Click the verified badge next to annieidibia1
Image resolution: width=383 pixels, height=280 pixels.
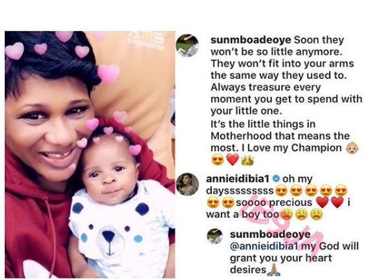coord(276,179)
